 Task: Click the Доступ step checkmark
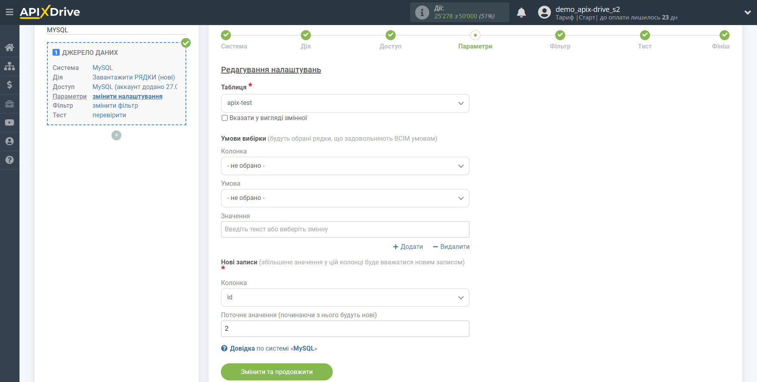click(x=390, y=35)
